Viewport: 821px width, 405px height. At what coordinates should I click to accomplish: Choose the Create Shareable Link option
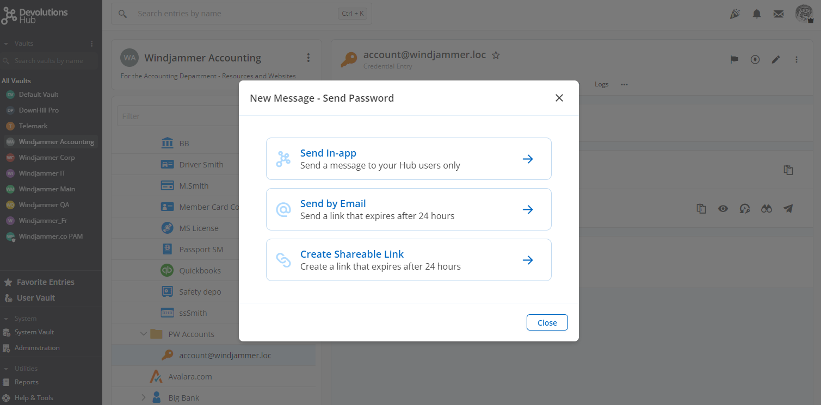click(x=409, y=260)
